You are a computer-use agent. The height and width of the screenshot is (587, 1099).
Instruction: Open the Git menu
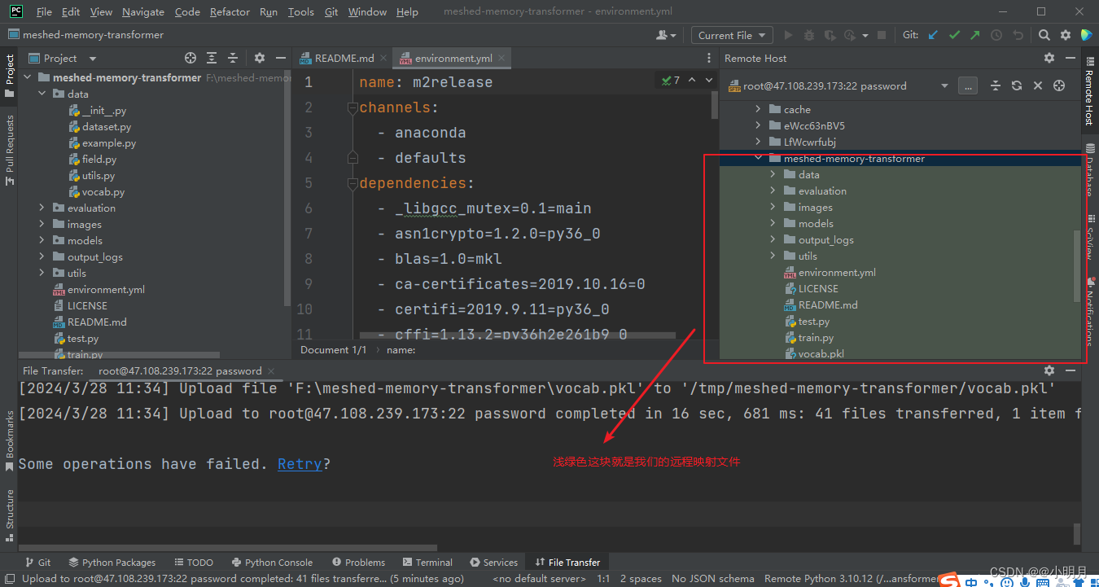331,11
